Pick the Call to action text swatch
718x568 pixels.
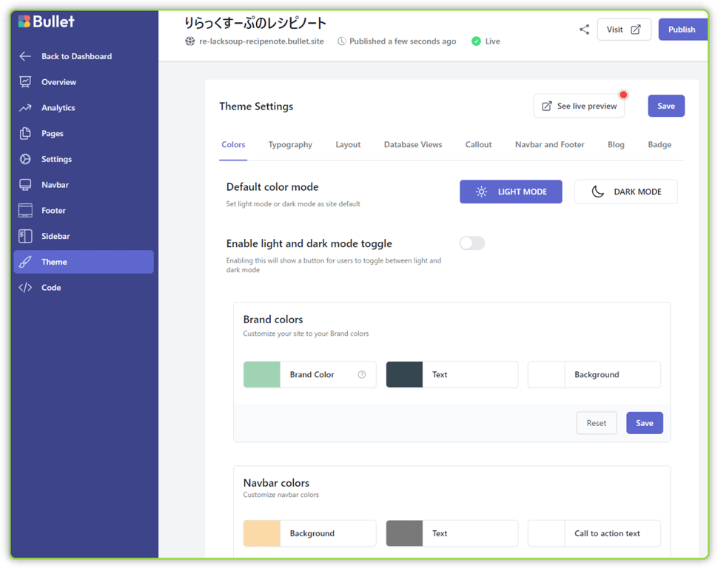(546, 533)
